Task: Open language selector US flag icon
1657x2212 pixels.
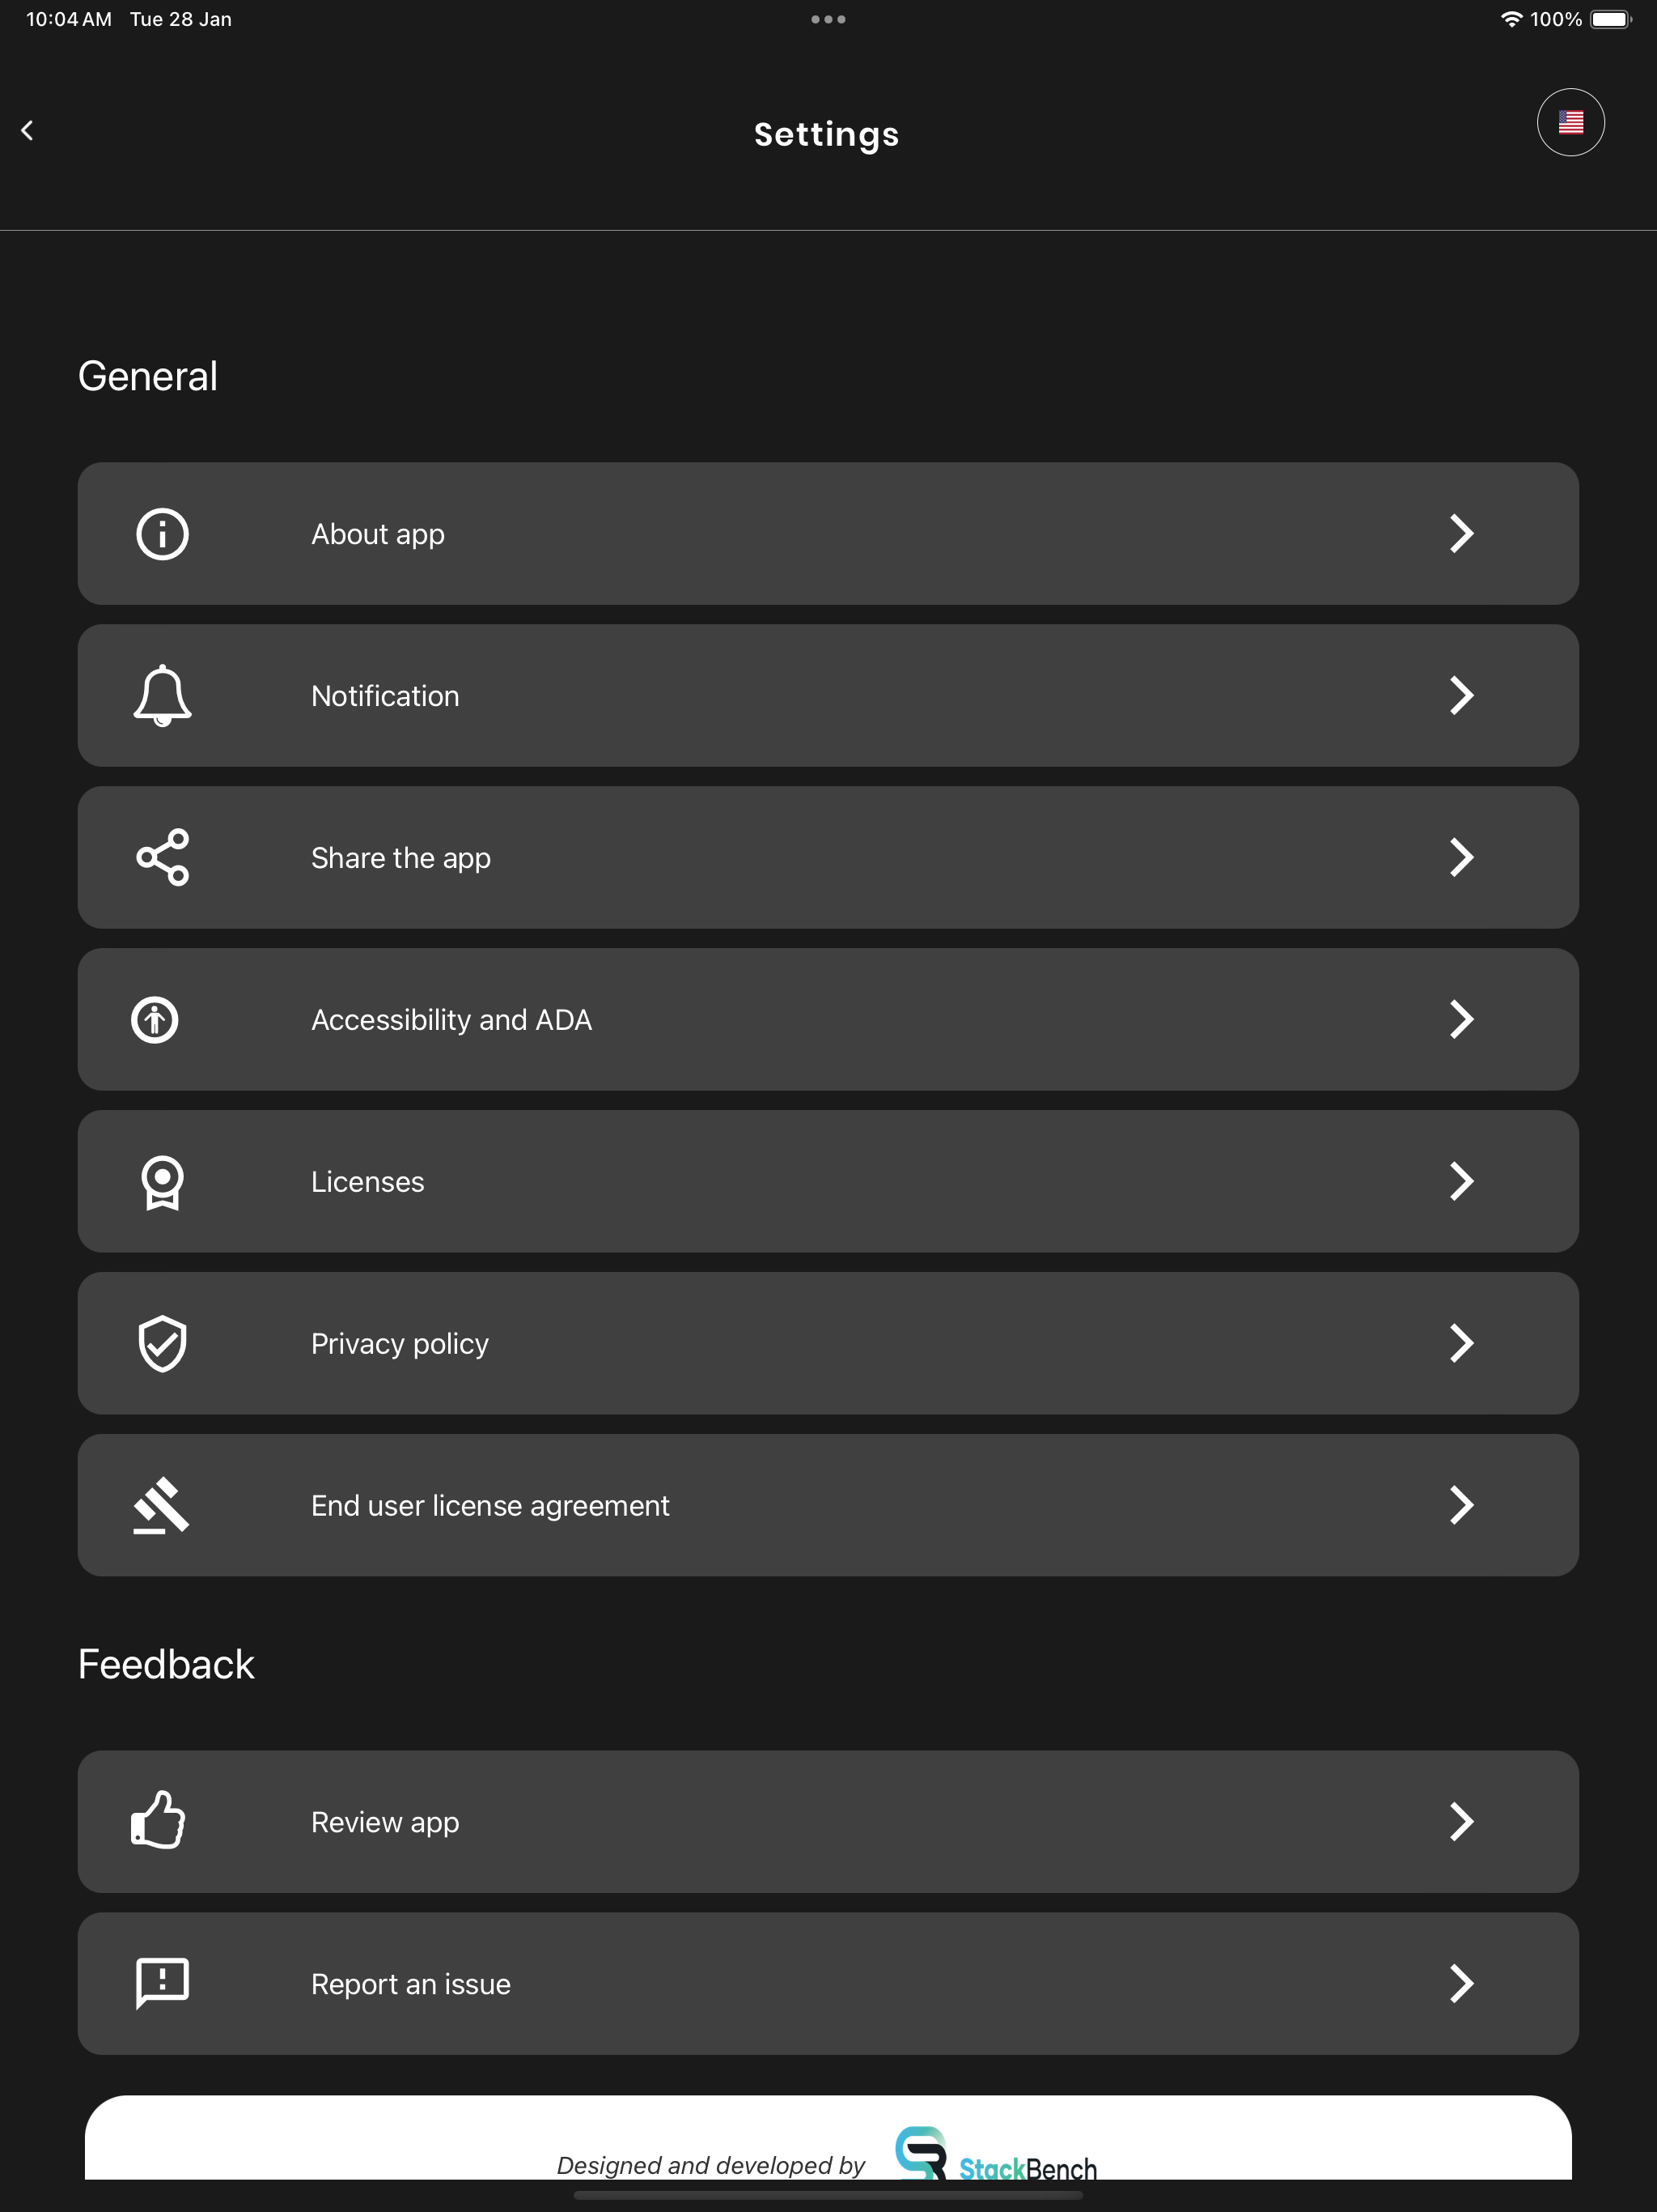Action: click(1570, 122)
